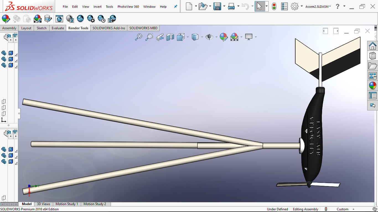Viewport: 378px width, 212px height.
Task: Open the Edit Appearance render tool
Action: (6, 19)
